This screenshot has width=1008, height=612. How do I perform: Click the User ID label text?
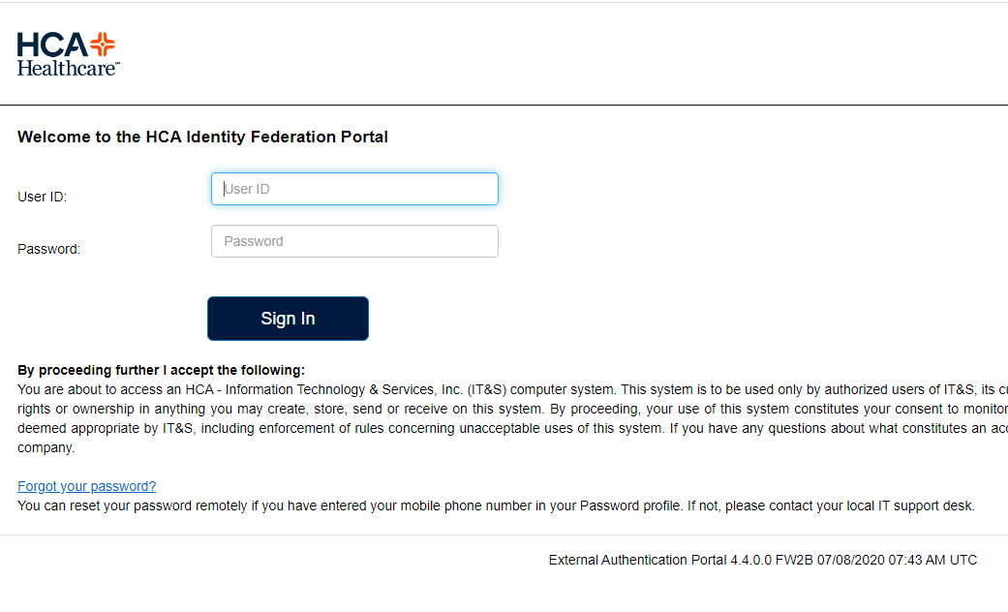42,197
